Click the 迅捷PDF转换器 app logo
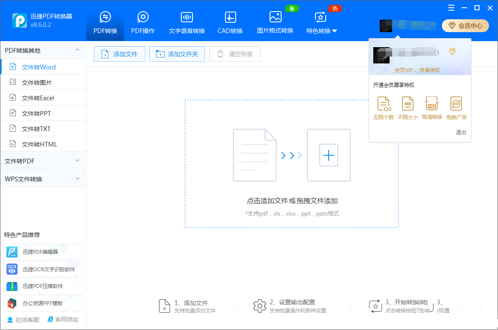 pos(19,20)
